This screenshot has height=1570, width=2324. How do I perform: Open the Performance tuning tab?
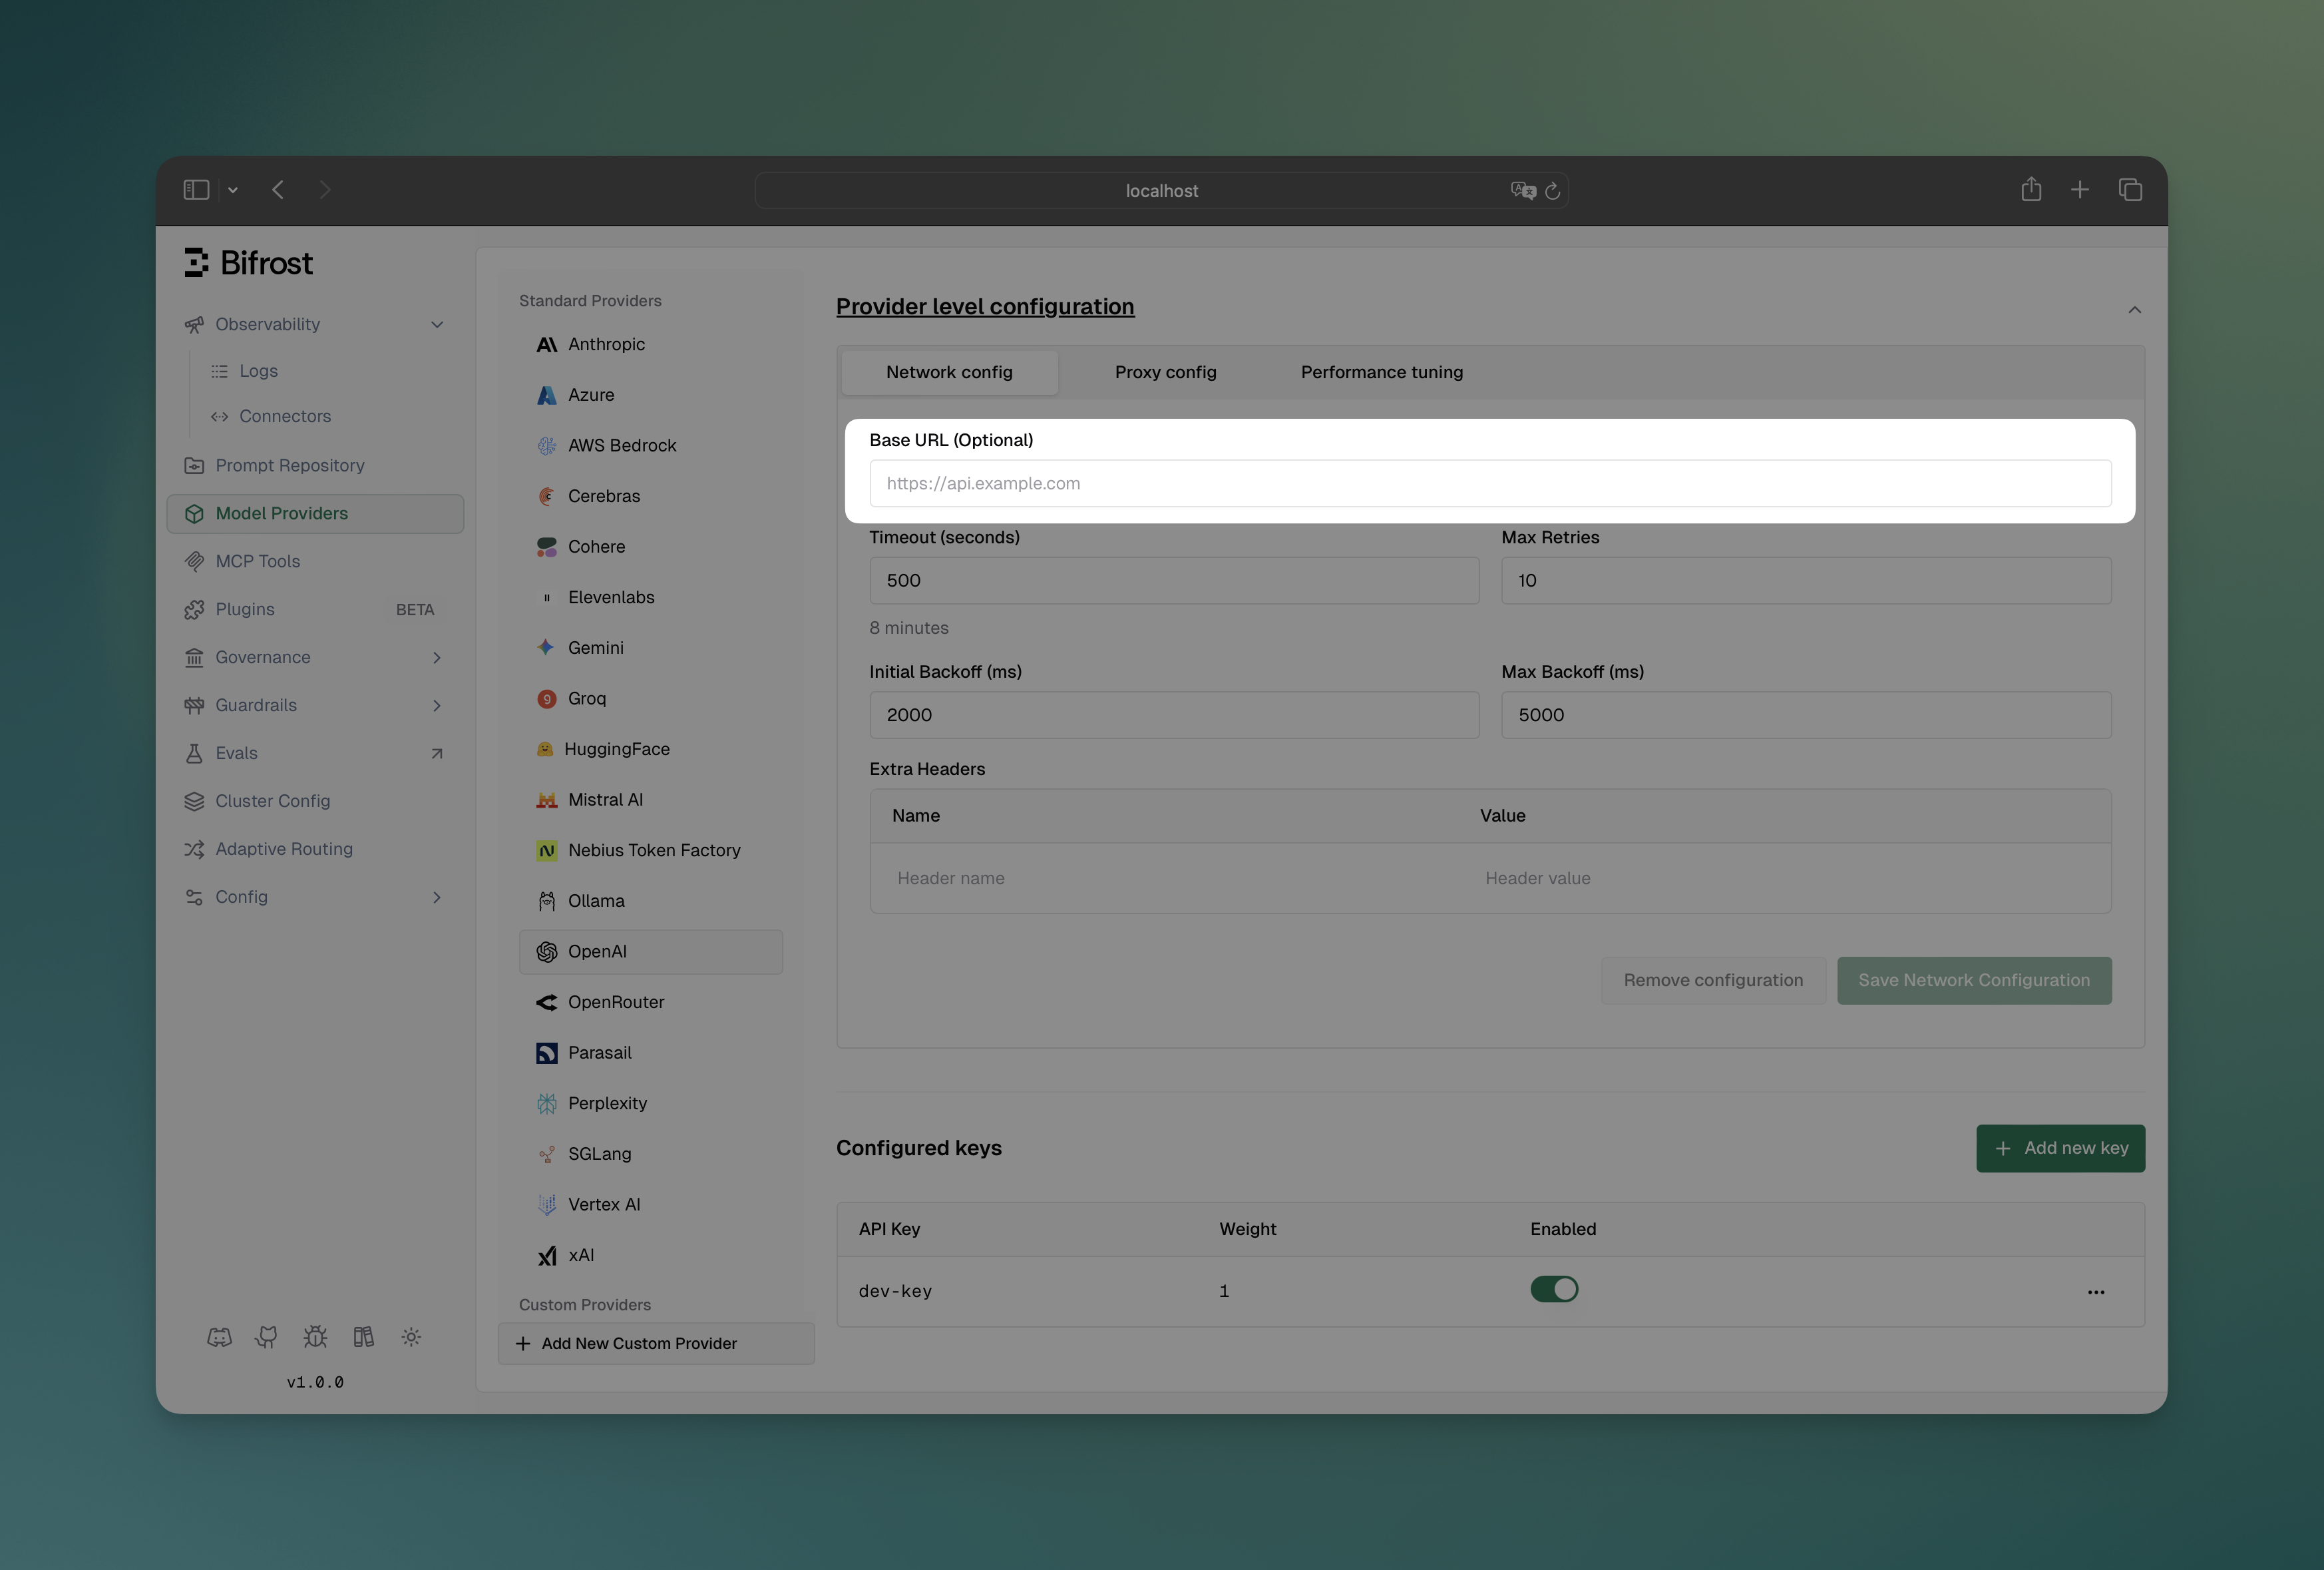pos(1381,372)
